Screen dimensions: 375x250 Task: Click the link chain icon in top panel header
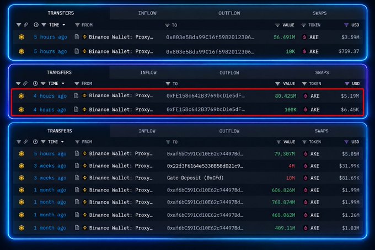click(25, 25)
